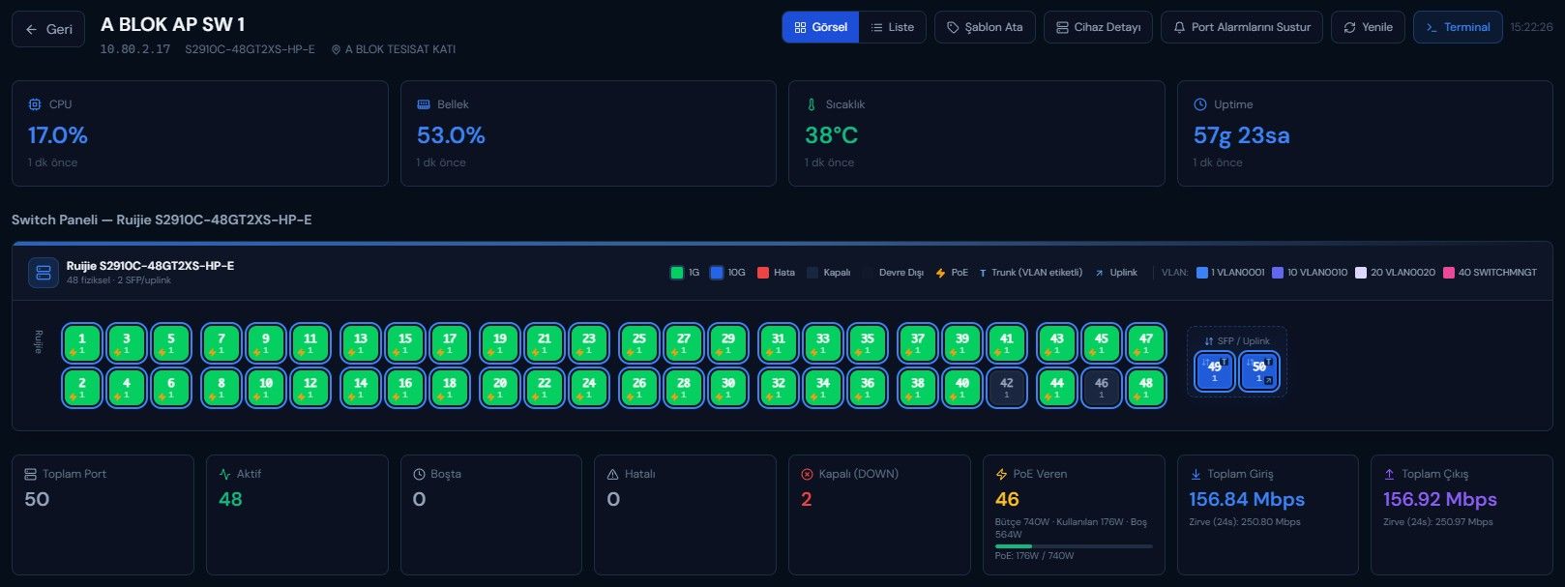The height and width of the screenshot is (587, 1565).
Task: Click the Hatalı warning triangle icon
Action: (x=613, y=474)
